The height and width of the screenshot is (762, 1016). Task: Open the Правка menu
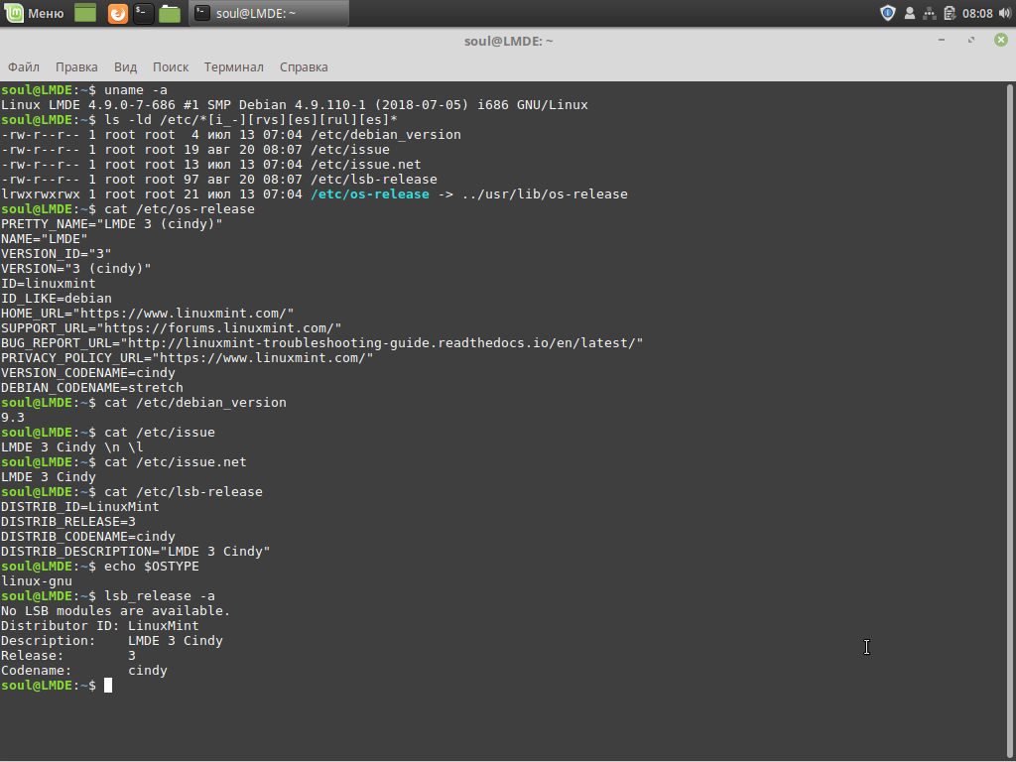pos(76,66)
